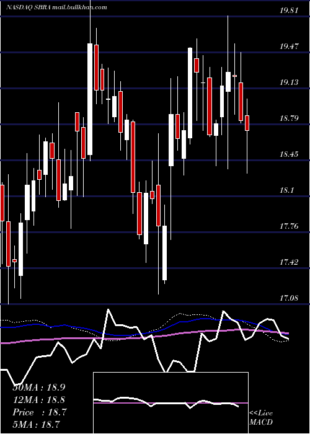310x434 pixels.
Task: Click the last red candlestick near 18.79
Action: point(247,123)
